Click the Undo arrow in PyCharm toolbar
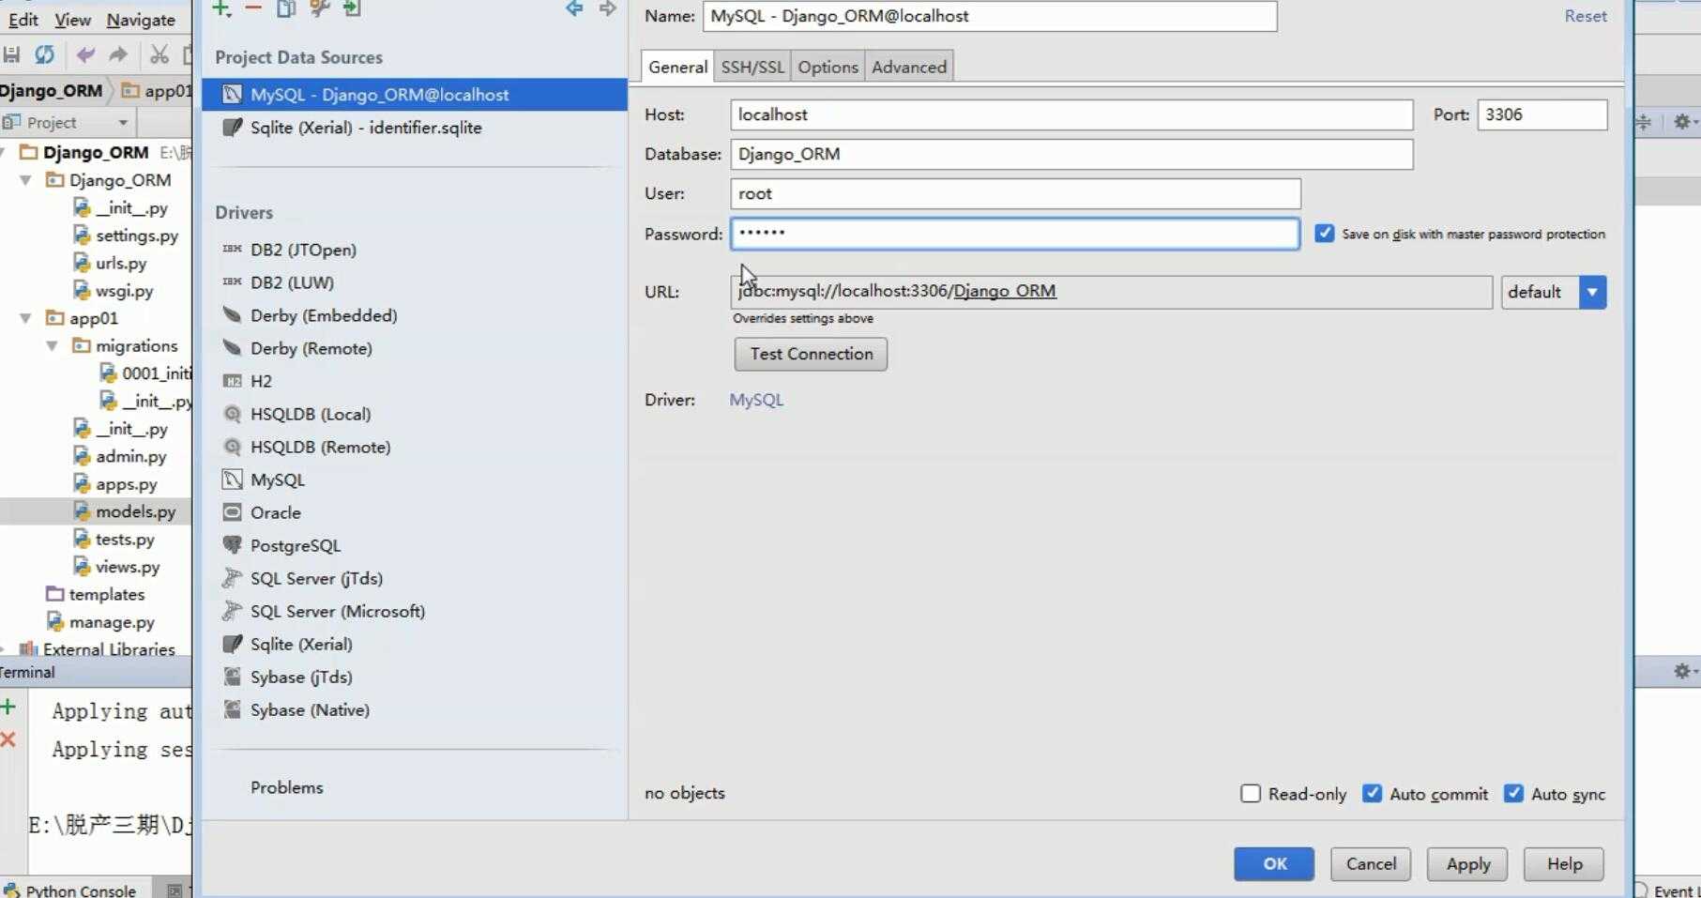 point(85,54)
